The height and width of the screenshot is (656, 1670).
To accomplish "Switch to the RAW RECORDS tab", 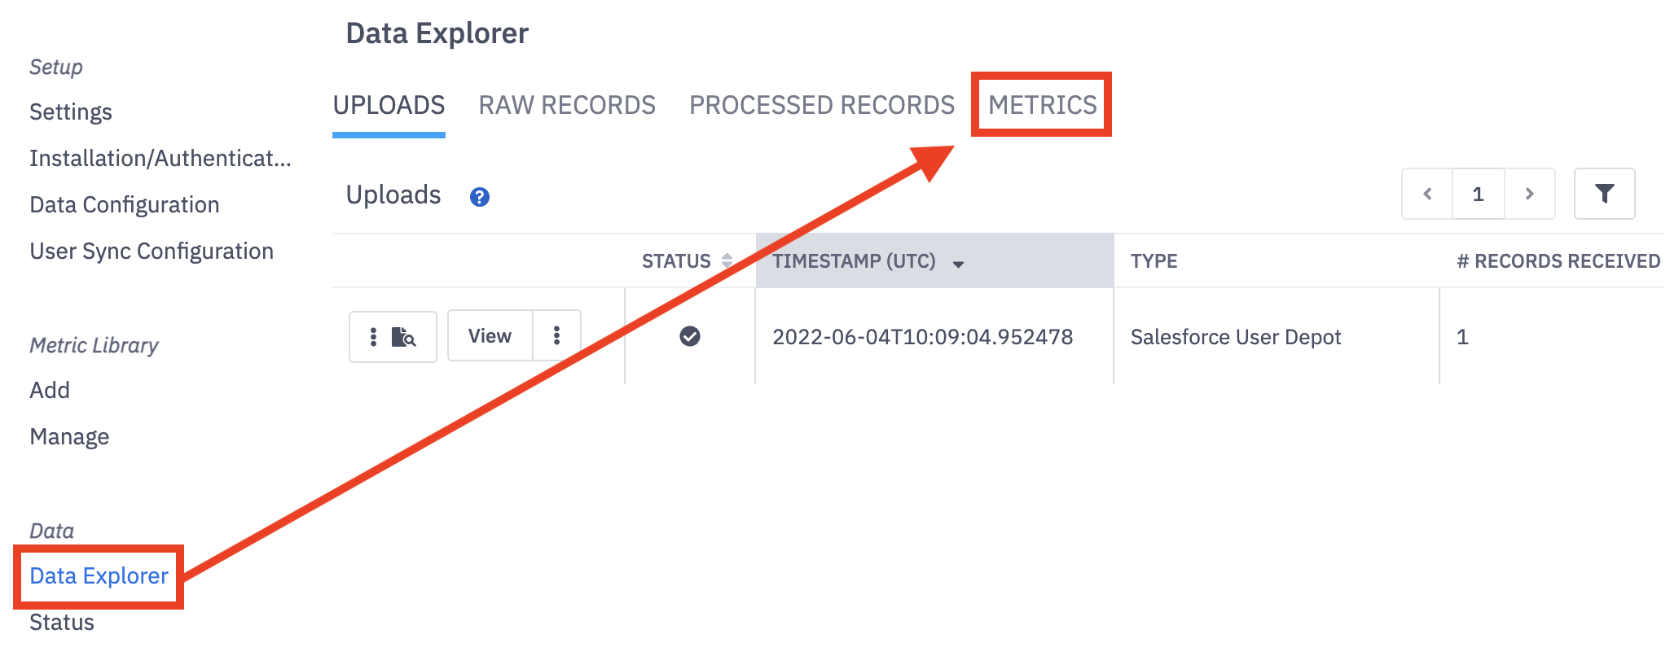I will (566, 105).
